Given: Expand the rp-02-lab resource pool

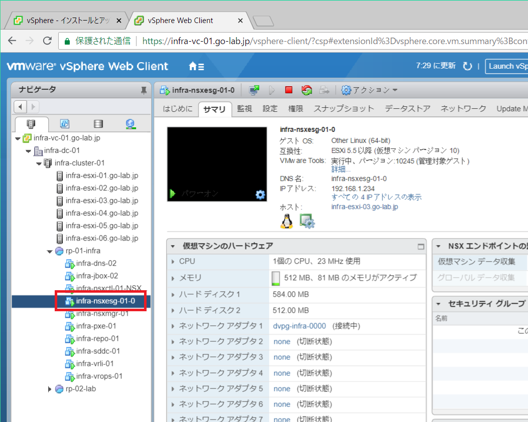Looking at the screenshot, I should (50, 389).
